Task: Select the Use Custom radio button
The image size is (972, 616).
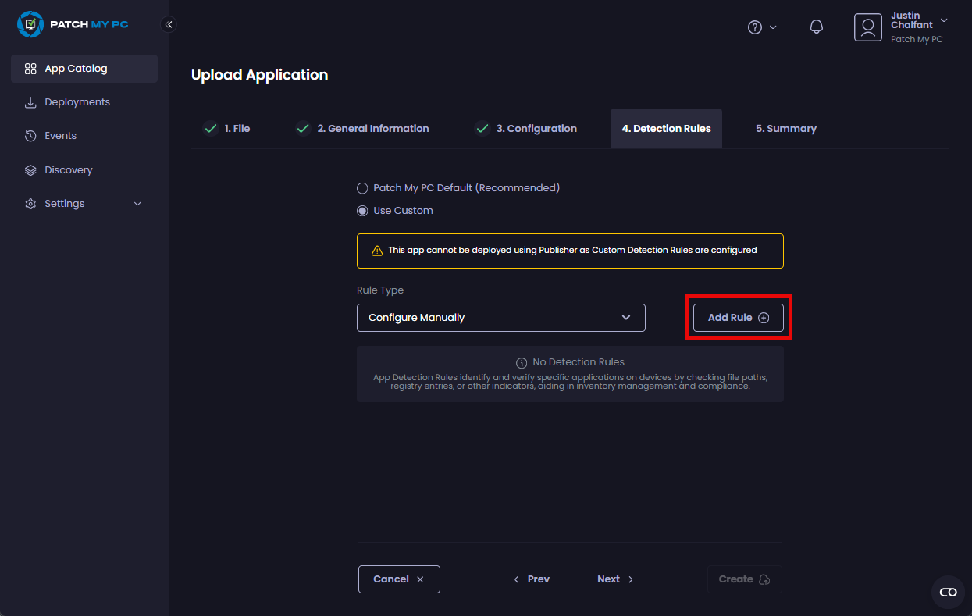Action: point(362,211)
